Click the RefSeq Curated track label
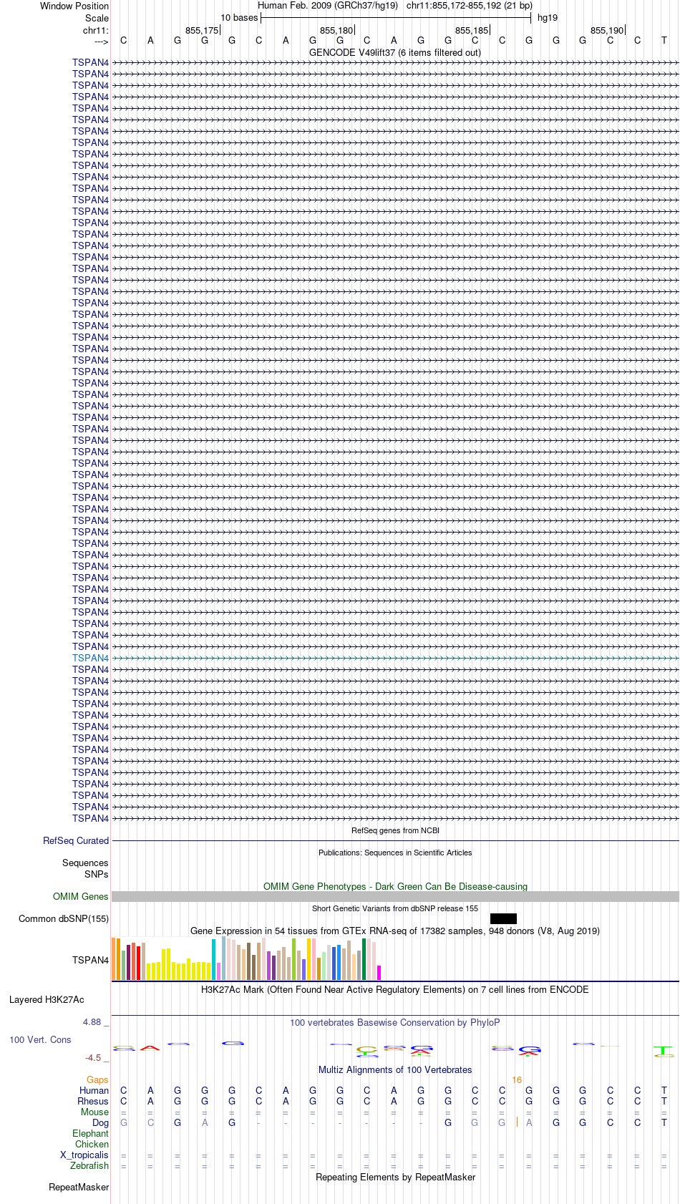The image size is (680, 1204). click(76, 840)
